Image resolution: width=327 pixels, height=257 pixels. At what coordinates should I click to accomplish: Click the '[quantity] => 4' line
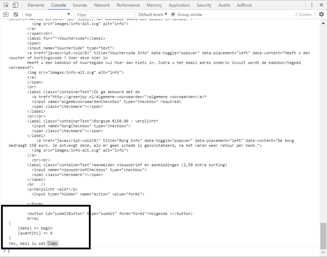pos(35,233)
